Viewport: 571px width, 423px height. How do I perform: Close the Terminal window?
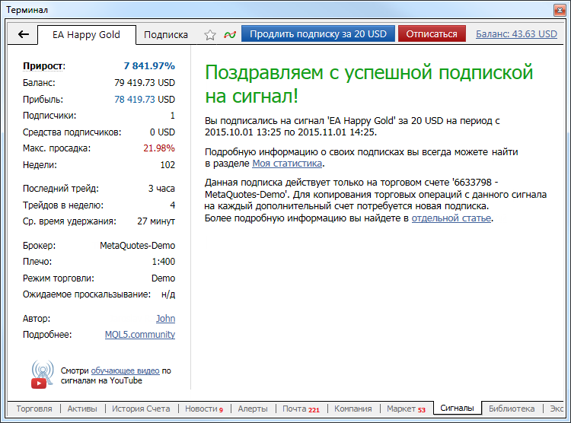pos(559,10)
